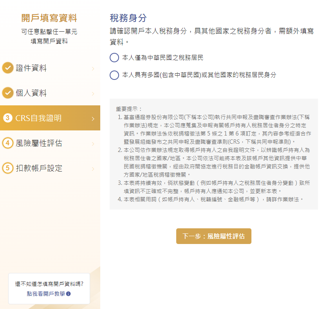Click the step 4 number circle icon
This screenshot has width=327, height=309.
[8, 143]
